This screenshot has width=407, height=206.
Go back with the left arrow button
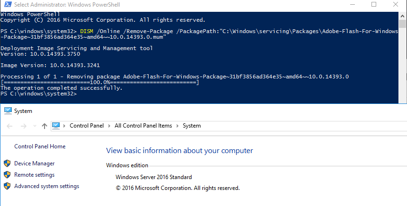(x=9, y=126)
